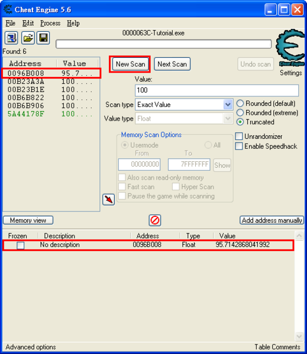
Task: Click the Value input field containing 100
Action: [x=216, y=90]
